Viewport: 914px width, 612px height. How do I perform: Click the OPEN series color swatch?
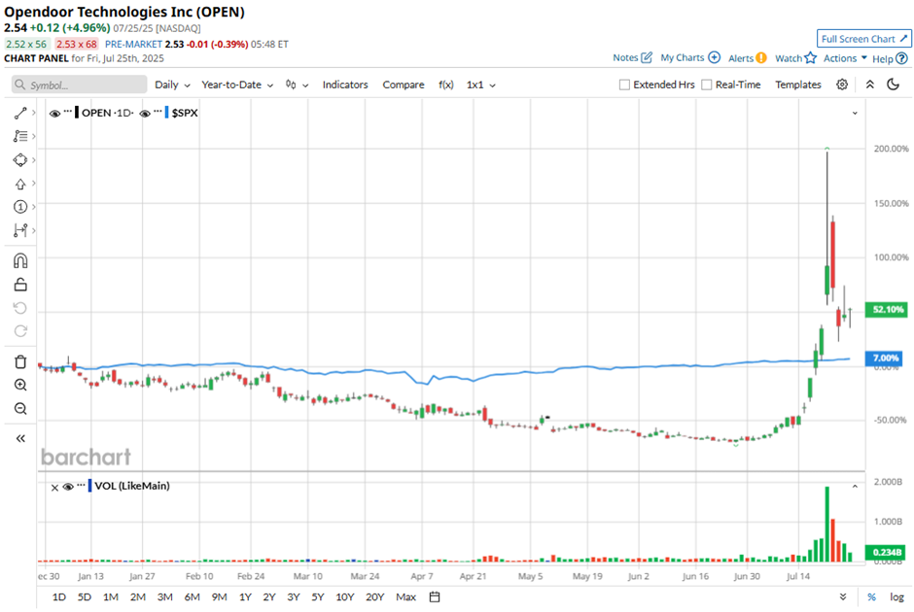coord(77,113)
